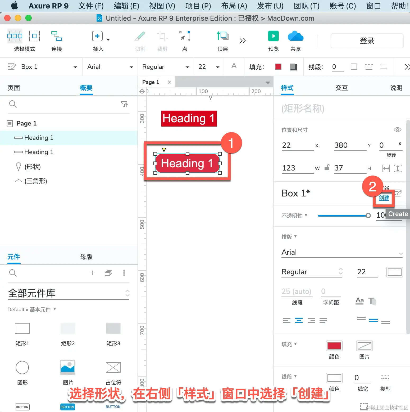Click the text color A icon
This screenshot has width=410, height=412.
tap(234, 66)
